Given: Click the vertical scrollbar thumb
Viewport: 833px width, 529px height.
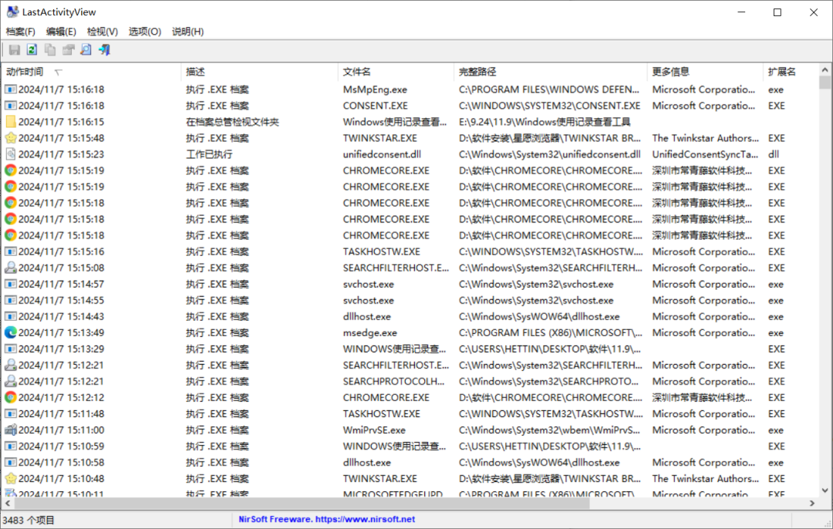Looking at the screenshot, I should (x=825, y=83).
